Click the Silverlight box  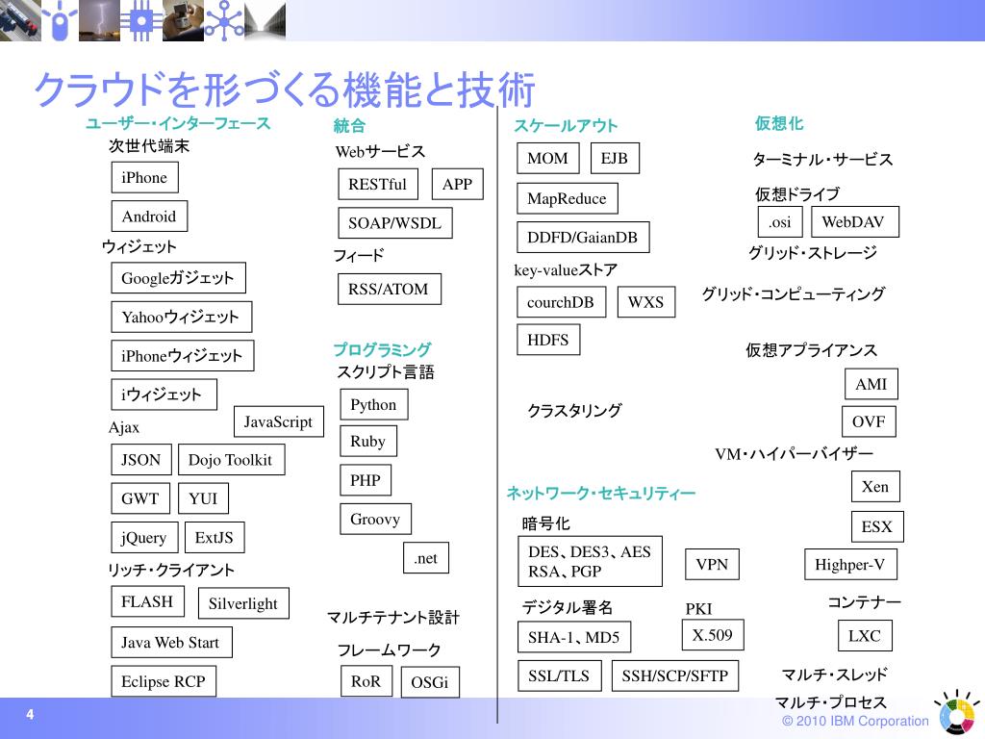pos(243,603)
